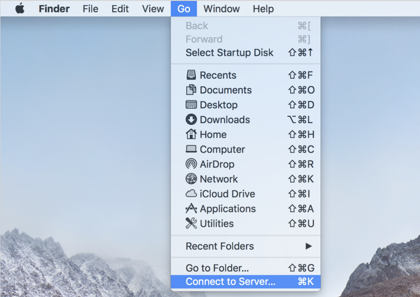Click the Documents icon in Go menu

191,90
